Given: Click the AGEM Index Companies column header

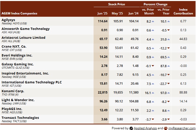Looking at the screenshot, I should 19,13.
